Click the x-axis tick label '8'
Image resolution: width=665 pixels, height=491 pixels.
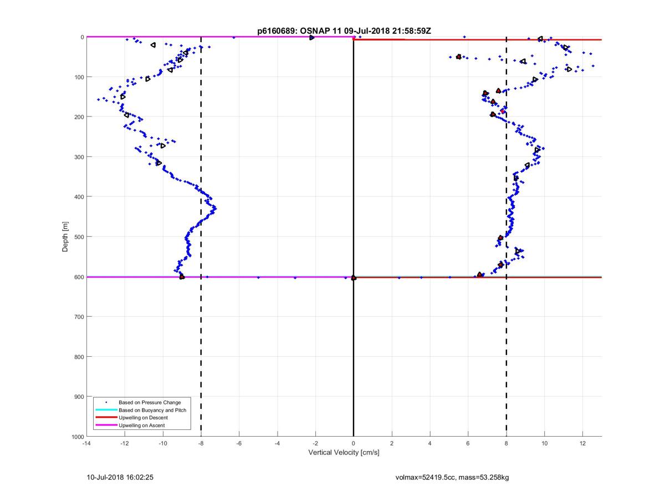click(x=506, y=444)
